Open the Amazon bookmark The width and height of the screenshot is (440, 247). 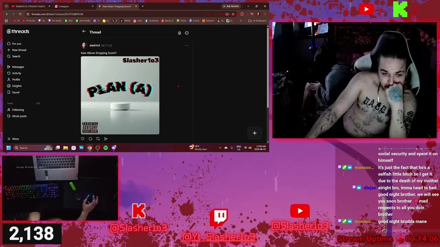[x=208, y=21]
